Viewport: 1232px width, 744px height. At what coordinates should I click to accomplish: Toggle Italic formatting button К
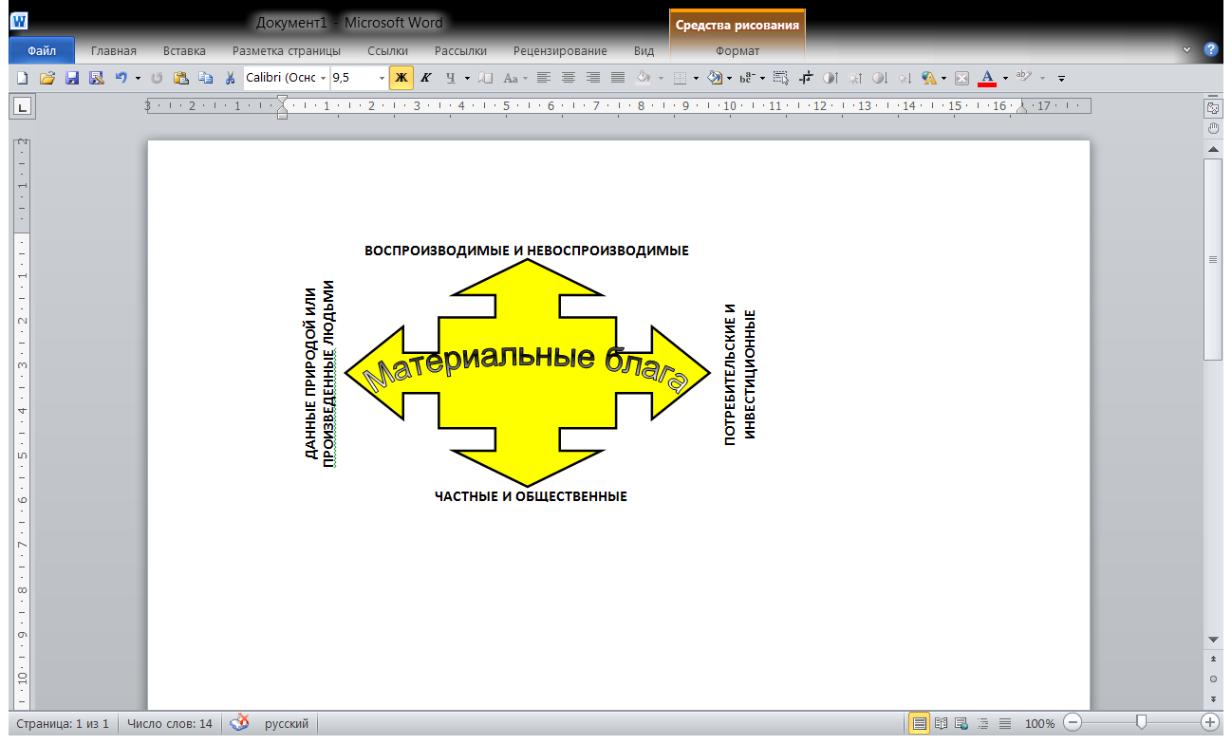[425, 78]
